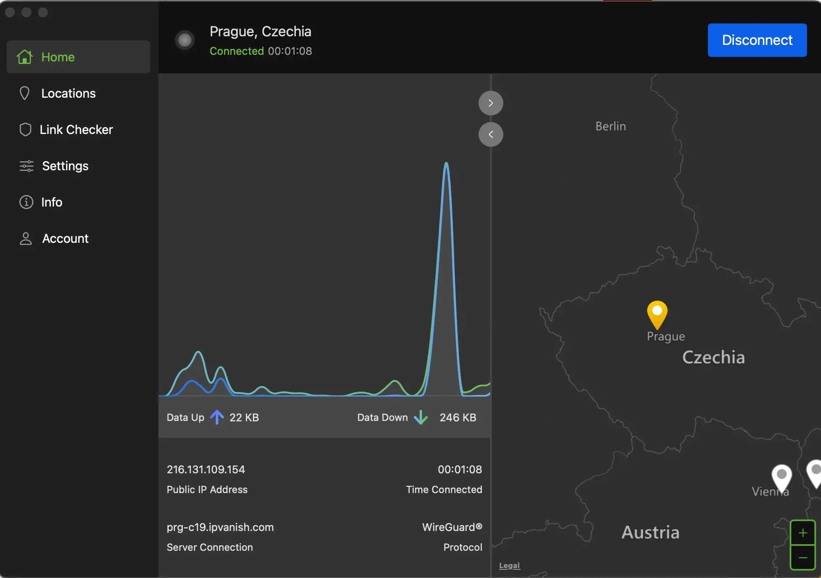Zoom in on the map with plus control
821x578 pixels.
(803, 532)
